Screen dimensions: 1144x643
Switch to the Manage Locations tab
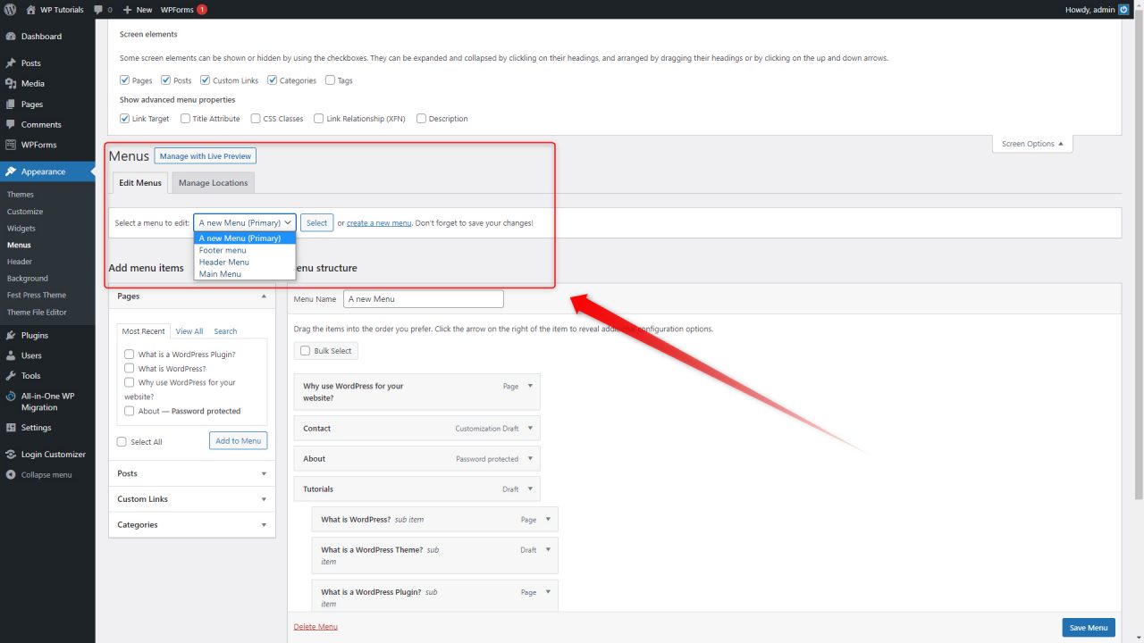point(213,182)
